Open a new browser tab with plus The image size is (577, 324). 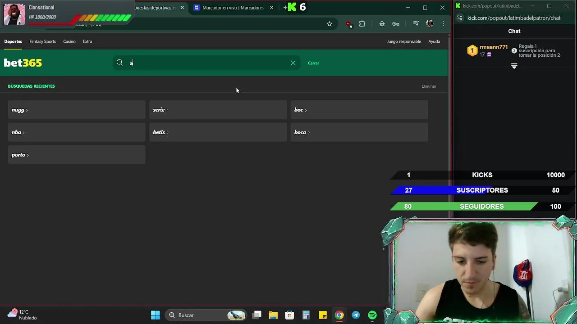tap(285, 8)
